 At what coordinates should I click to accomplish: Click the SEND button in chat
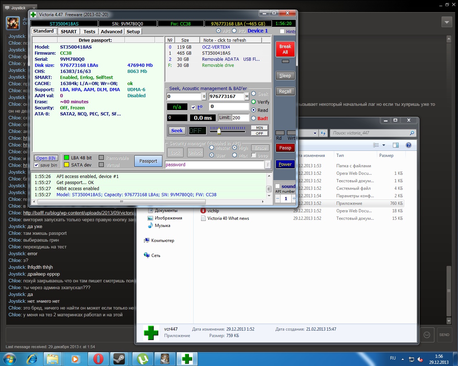pyautogui.click(x=444, y=335)
